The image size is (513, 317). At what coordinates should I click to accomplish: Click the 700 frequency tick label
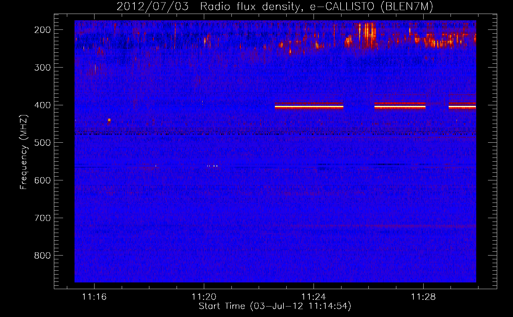click(x=42, y=218)
